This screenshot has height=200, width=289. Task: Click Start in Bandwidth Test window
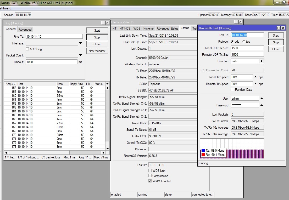coord(276,36)
